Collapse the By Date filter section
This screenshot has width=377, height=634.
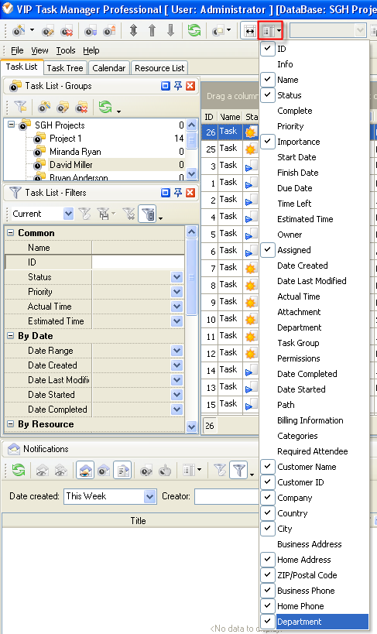coord(11,336)
